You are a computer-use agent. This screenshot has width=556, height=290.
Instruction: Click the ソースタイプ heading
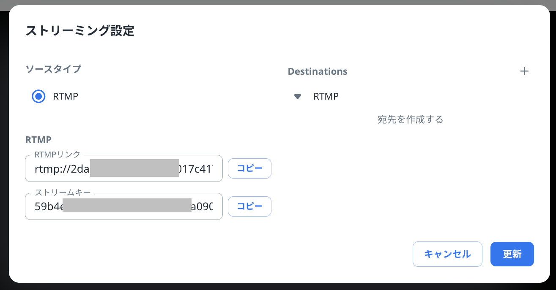click(x=53, y=69)
